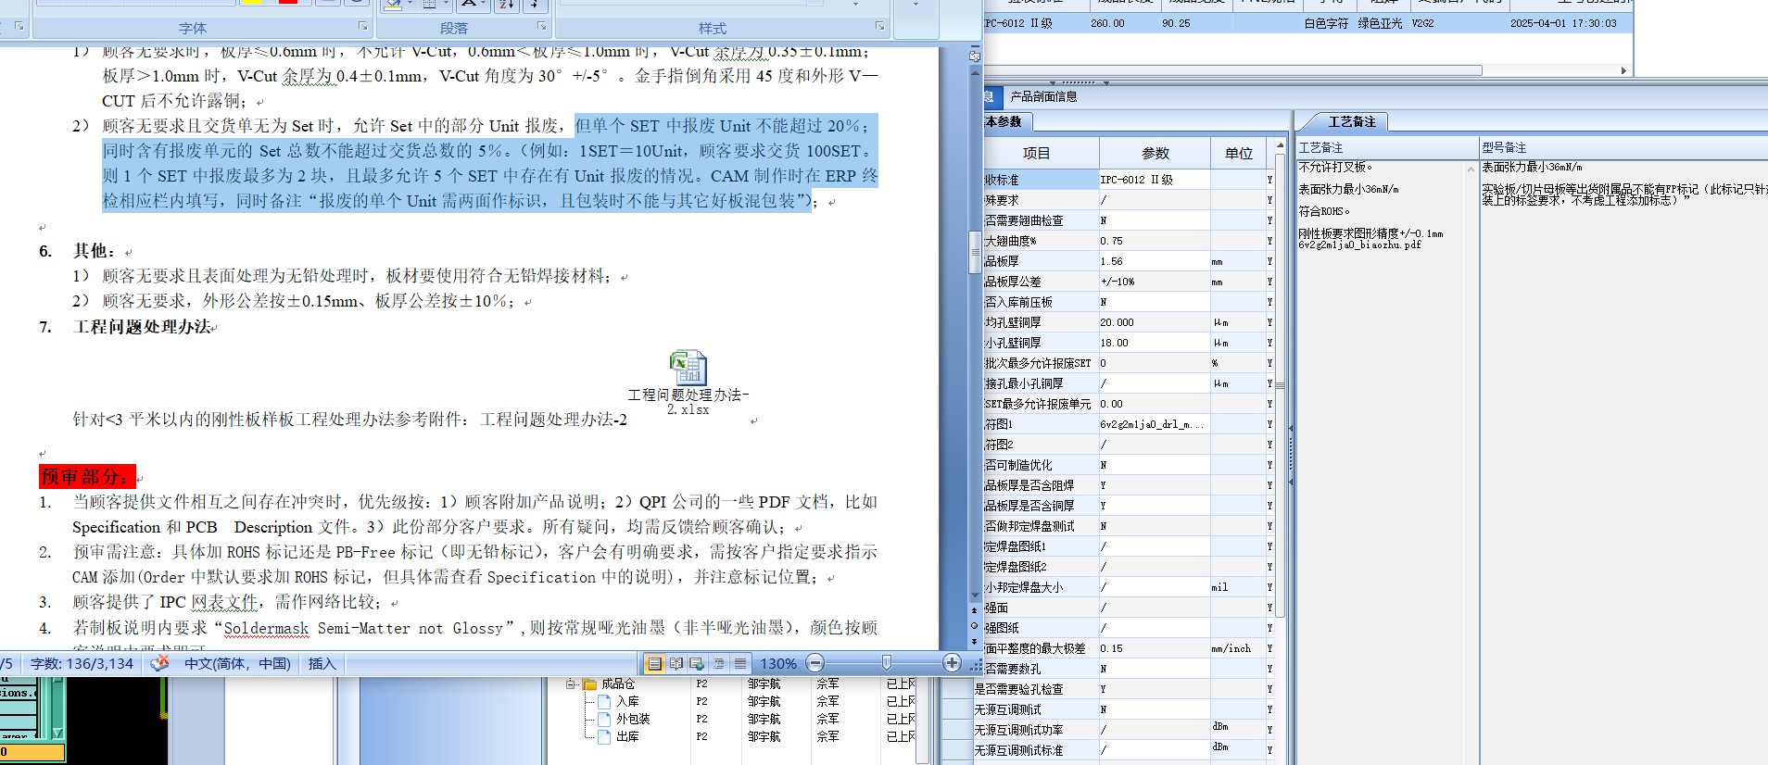This screenshot has height=765, width=1768.
Task: Click the 工艺备注 column header
Action: (x=1386, y=147)
